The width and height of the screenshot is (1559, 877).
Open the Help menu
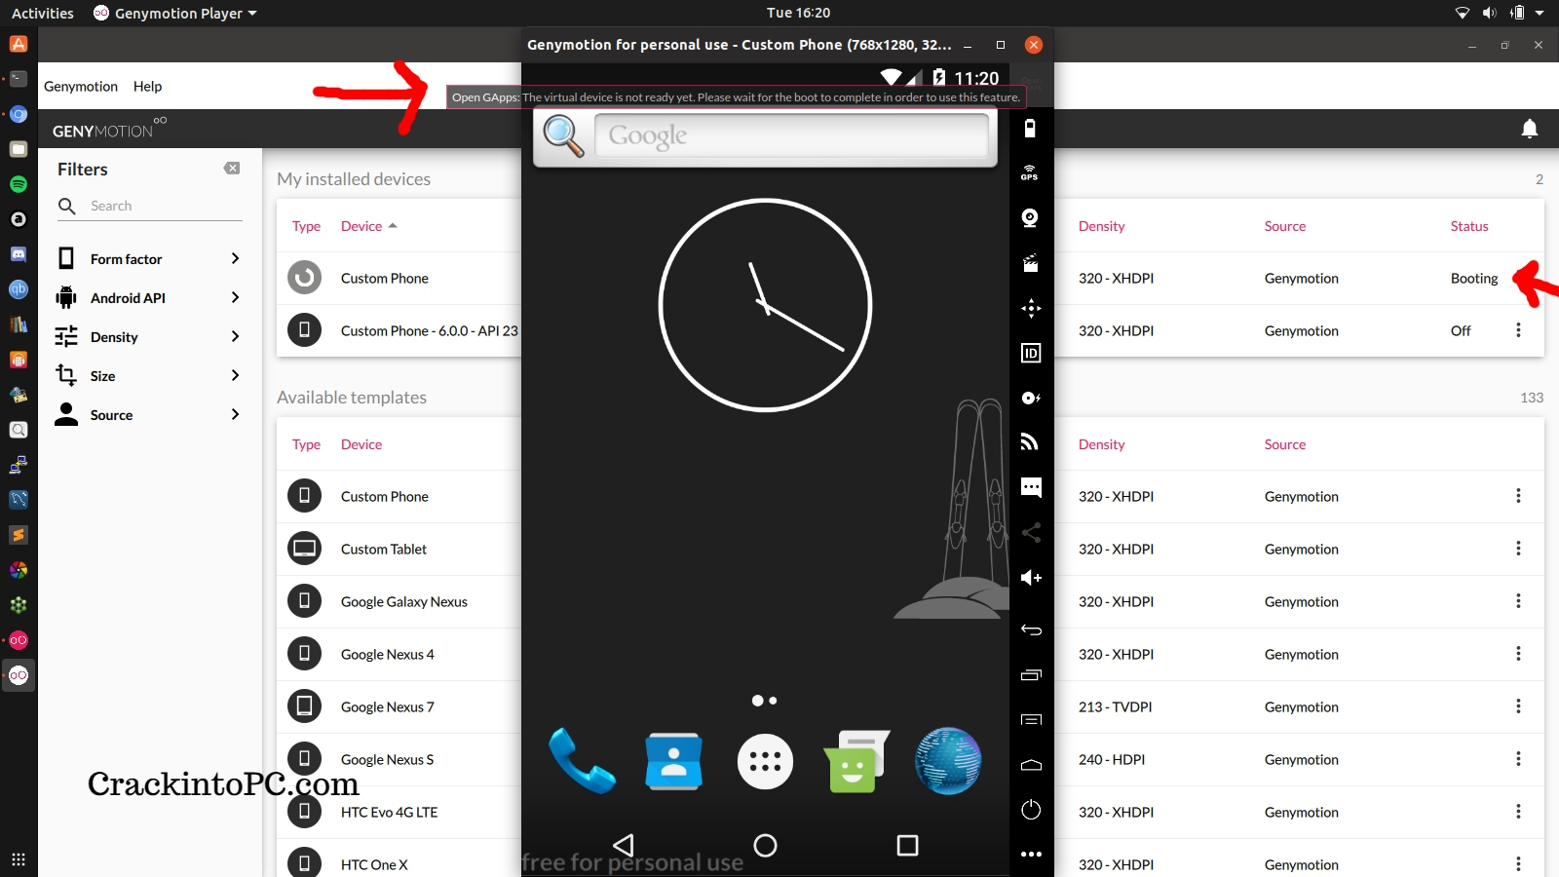pyautogui.click(x=147, y=86)
